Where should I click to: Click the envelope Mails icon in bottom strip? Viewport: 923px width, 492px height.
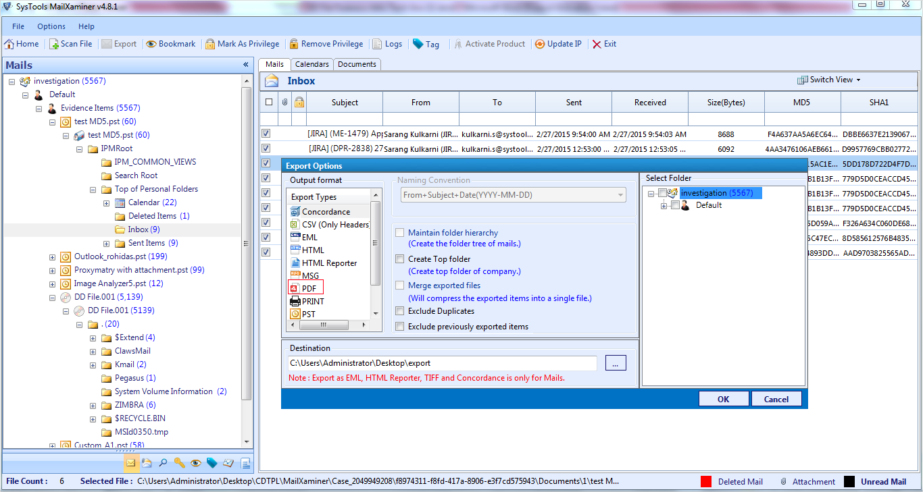point(130,463)
